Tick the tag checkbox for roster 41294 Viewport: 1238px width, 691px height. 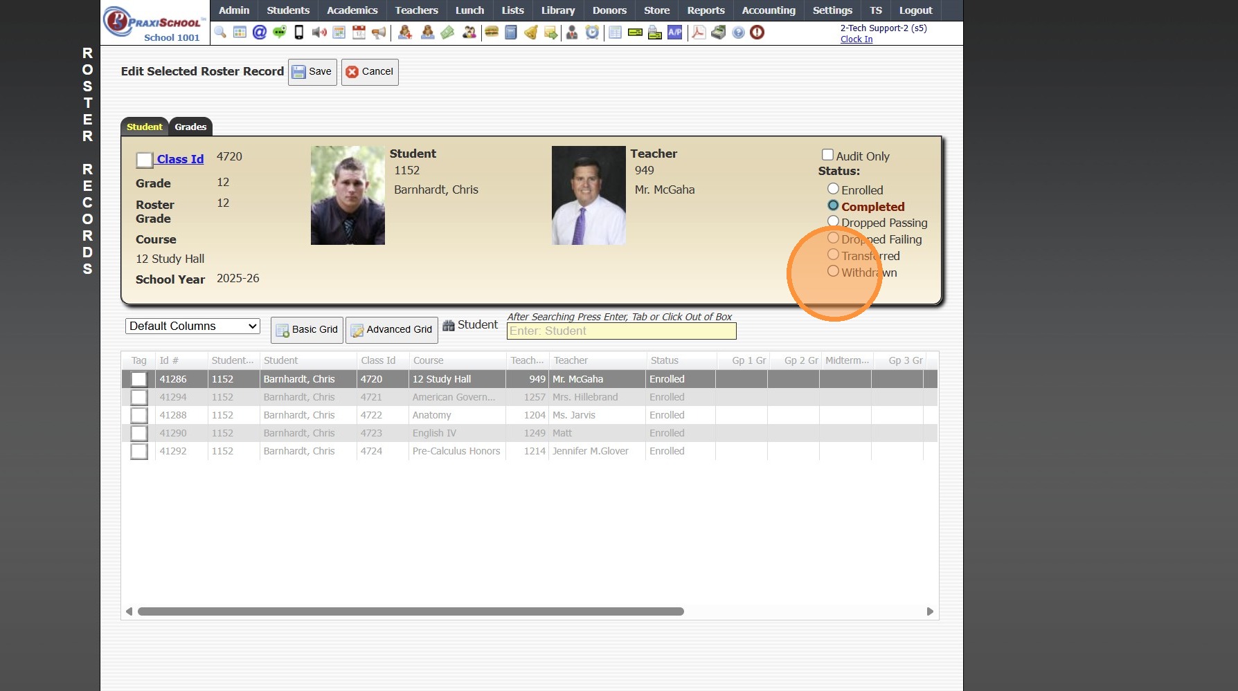point(139,398)
